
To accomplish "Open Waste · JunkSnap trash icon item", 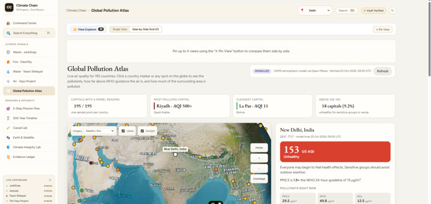I will coord(29,52).
